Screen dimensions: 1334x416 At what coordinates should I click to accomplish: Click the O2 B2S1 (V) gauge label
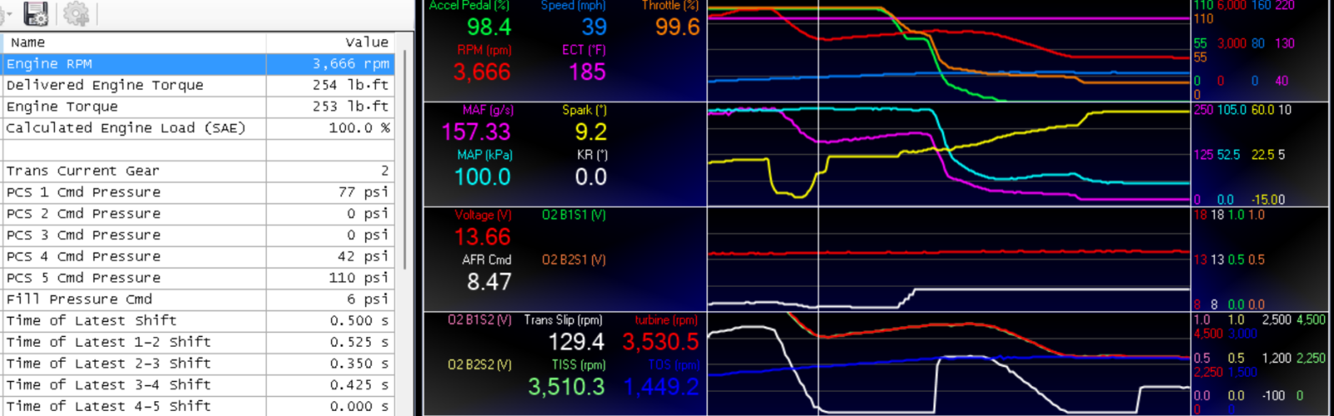[574, 260]
